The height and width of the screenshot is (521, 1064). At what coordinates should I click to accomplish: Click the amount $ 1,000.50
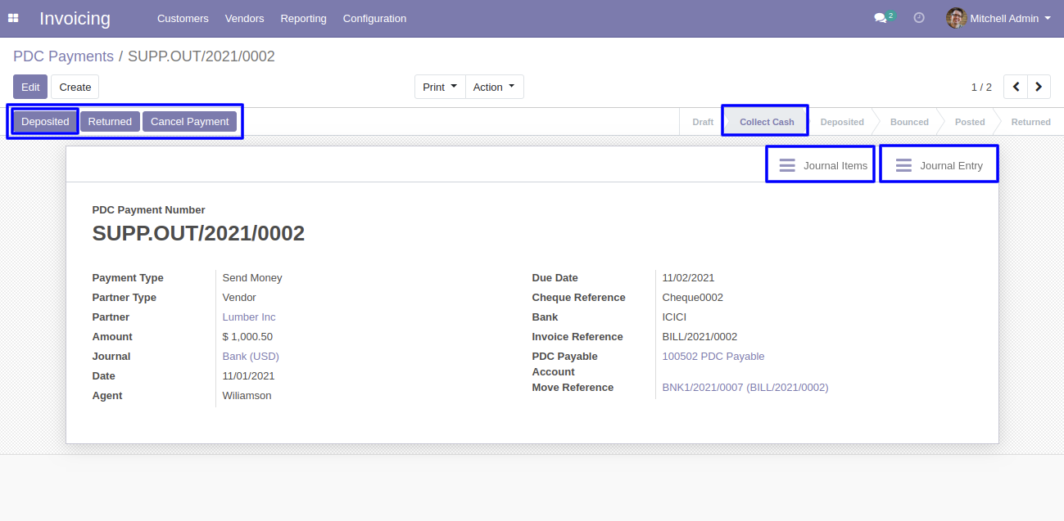(247, 337)
